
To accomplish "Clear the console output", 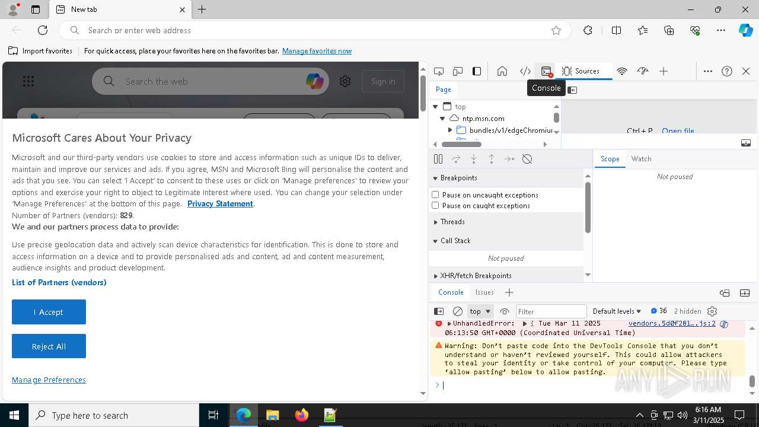I will (458, 311).
